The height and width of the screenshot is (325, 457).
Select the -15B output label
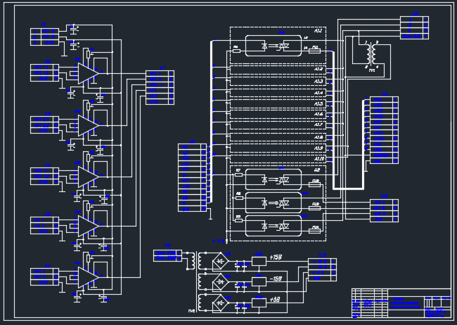point(276,279)
